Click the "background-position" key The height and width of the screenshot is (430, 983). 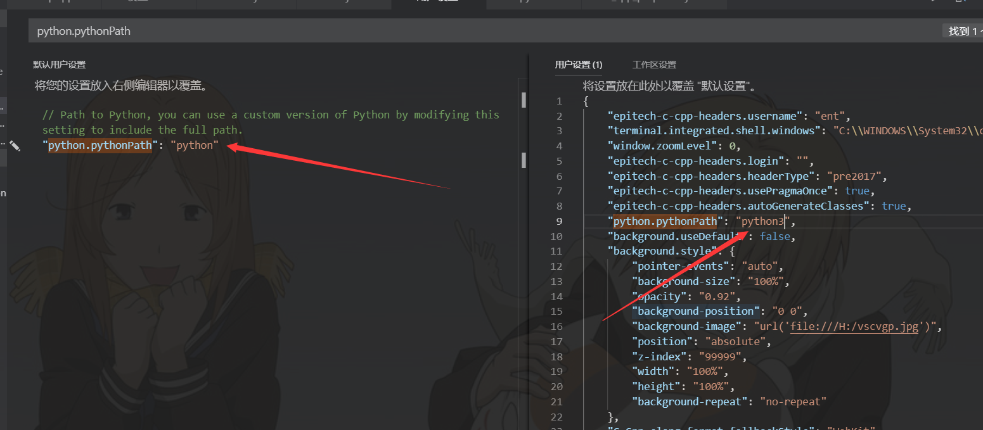pyautogui.click(x=695, y=311)
